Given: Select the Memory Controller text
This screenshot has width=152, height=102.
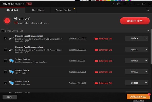Looking at the screenshot, I should (x=23, y=84).
